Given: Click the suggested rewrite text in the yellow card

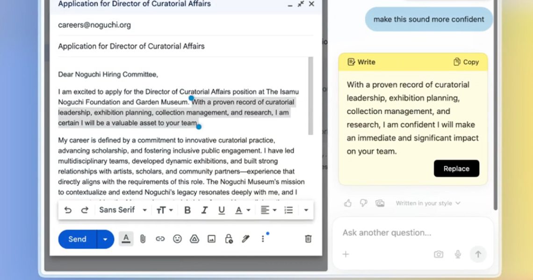Looking at the screenshot, I should (x=413, y=118).
